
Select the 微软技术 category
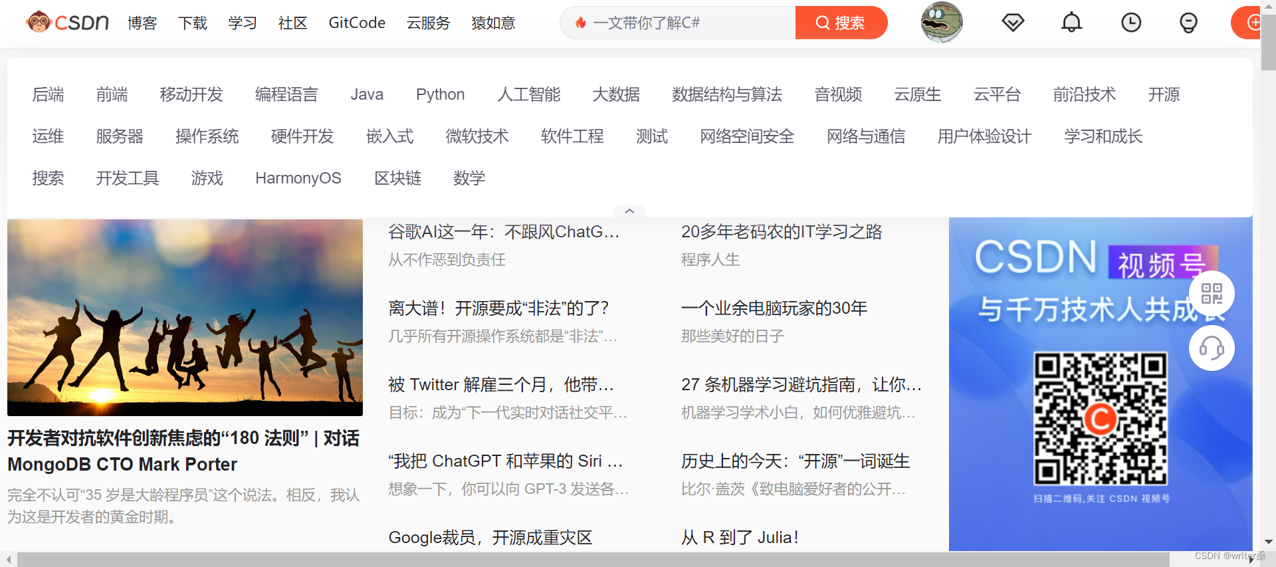477,136
